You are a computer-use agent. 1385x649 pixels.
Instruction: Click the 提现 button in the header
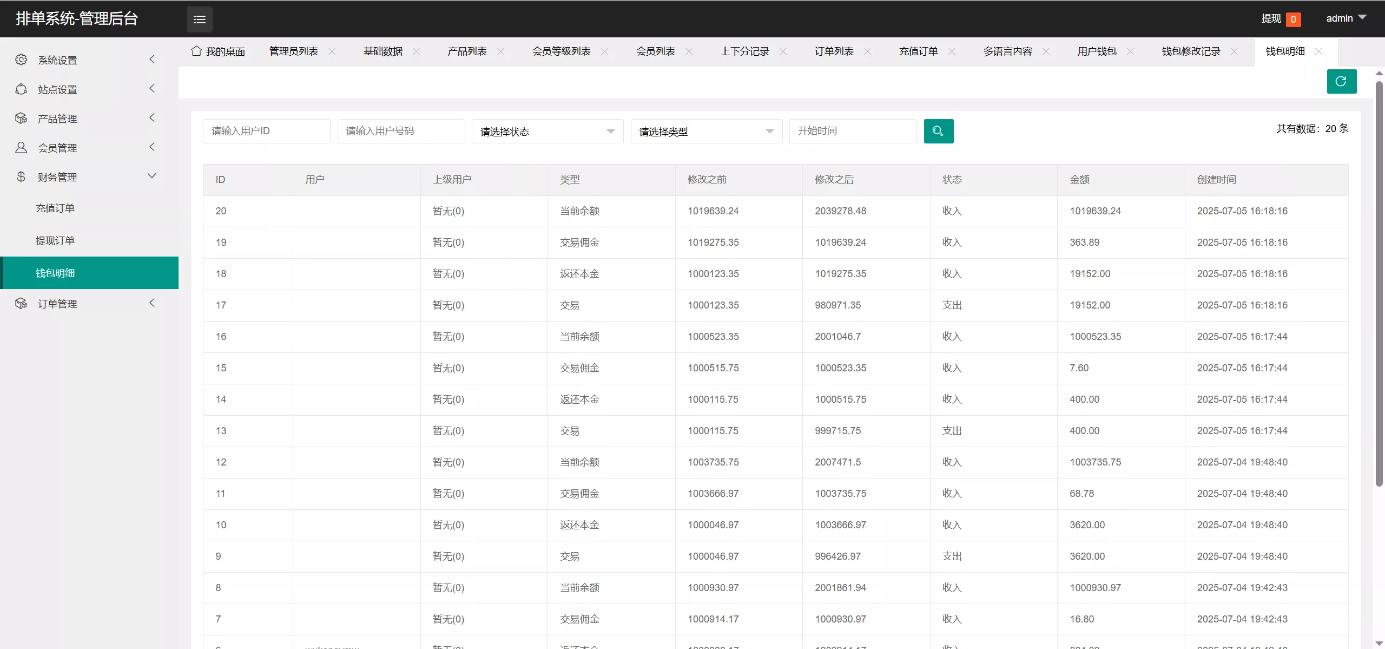[1271, 18]
